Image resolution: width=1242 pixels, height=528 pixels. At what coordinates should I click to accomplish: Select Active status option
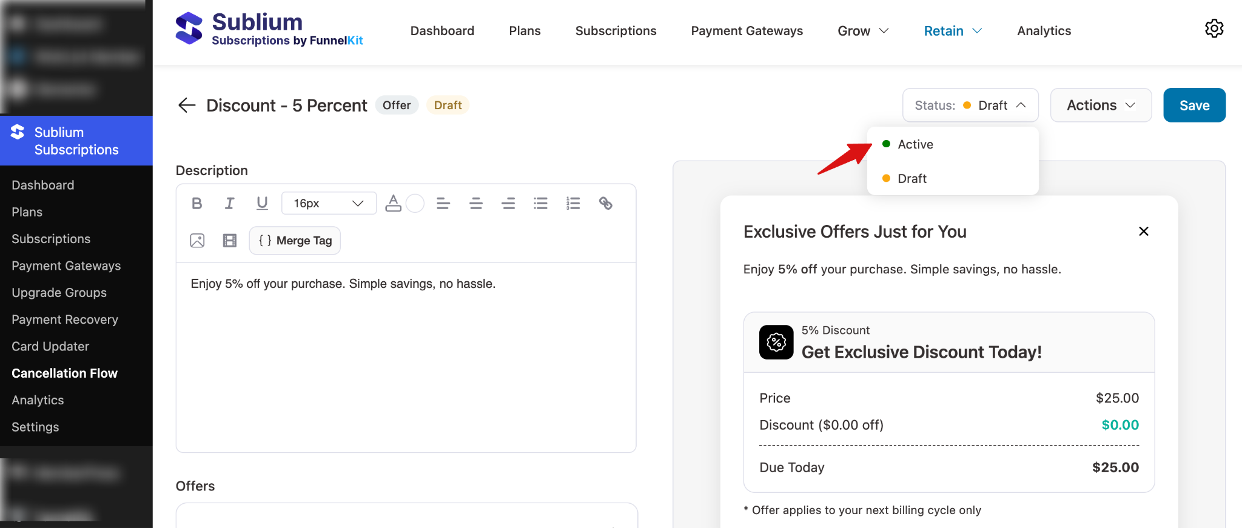click(x=915, y=144)
